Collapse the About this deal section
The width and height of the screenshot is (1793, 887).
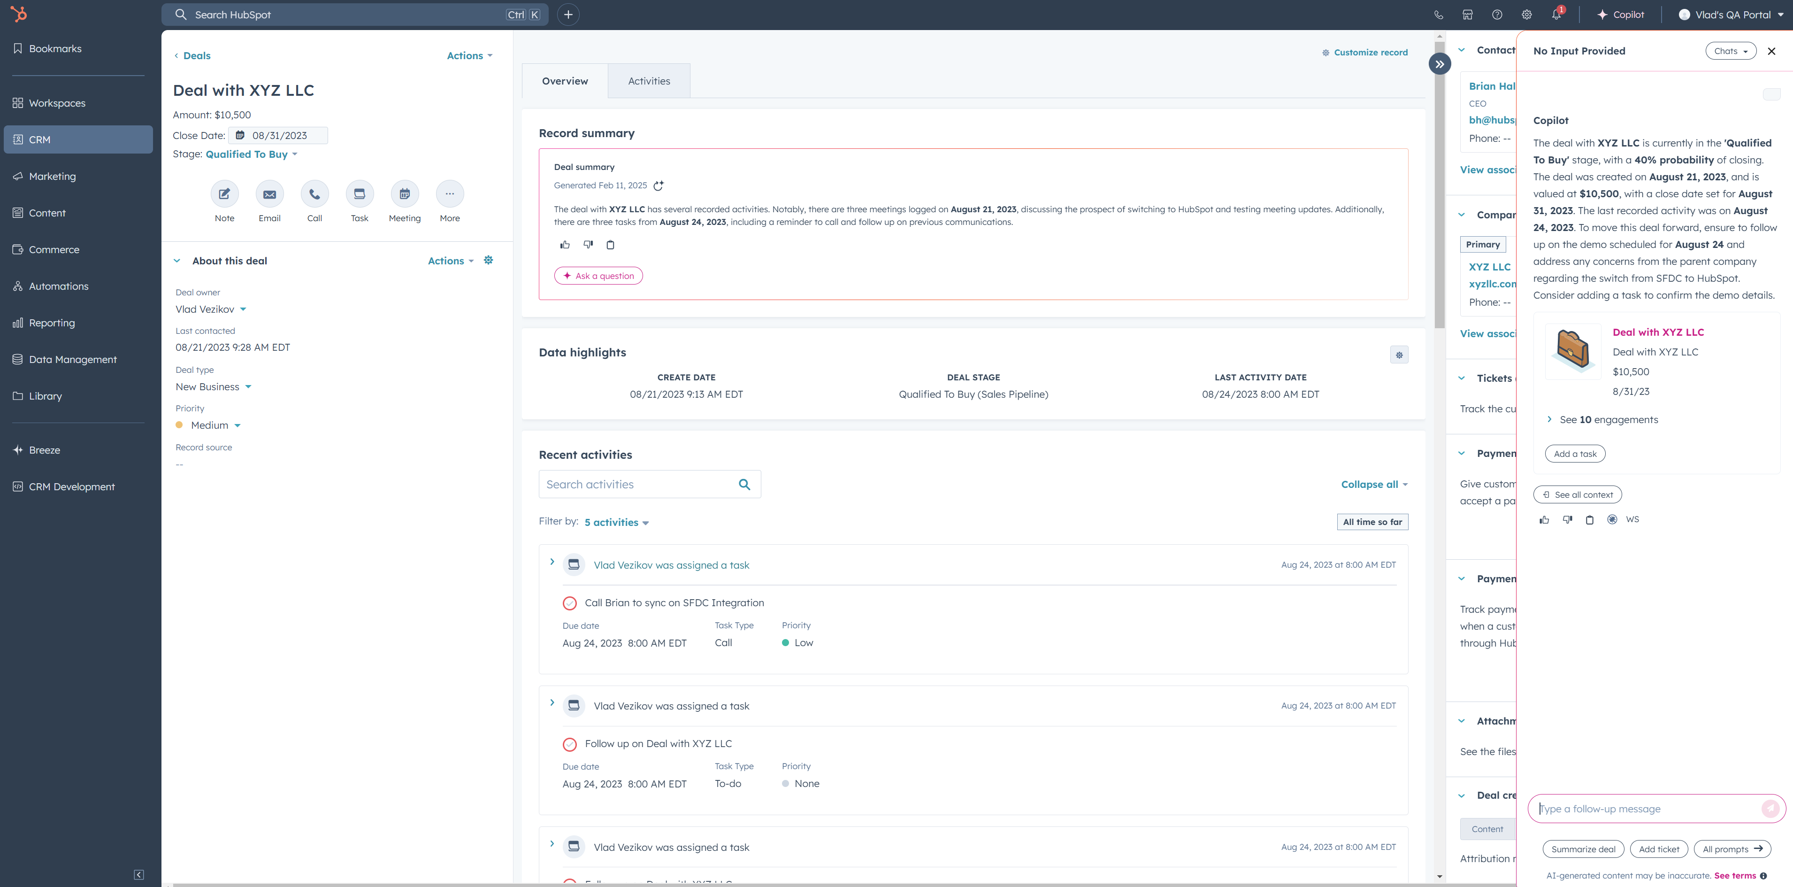pos(177,261)
